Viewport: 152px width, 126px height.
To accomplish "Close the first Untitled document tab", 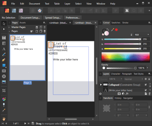I will (70, 23).
